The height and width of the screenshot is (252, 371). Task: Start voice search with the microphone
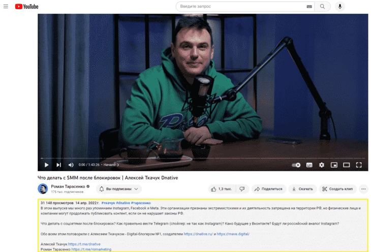coord(340,7)
